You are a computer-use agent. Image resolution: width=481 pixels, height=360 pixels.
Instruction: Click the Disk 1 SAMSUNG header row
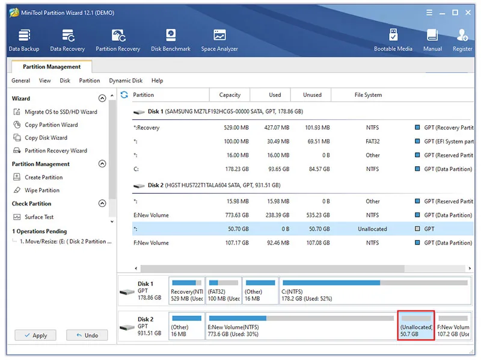302,111
